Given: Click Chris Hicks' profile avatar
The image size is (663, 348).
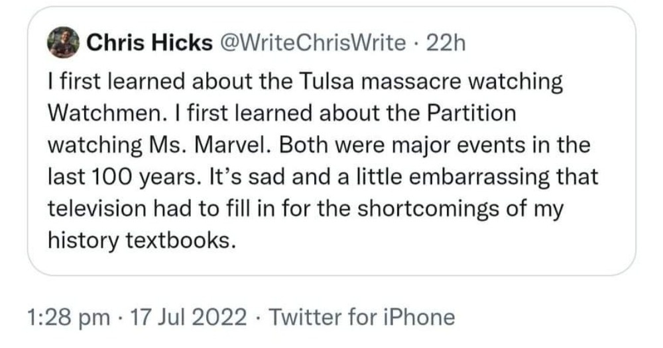Looking at the screenshot, I should coord(62,44).
